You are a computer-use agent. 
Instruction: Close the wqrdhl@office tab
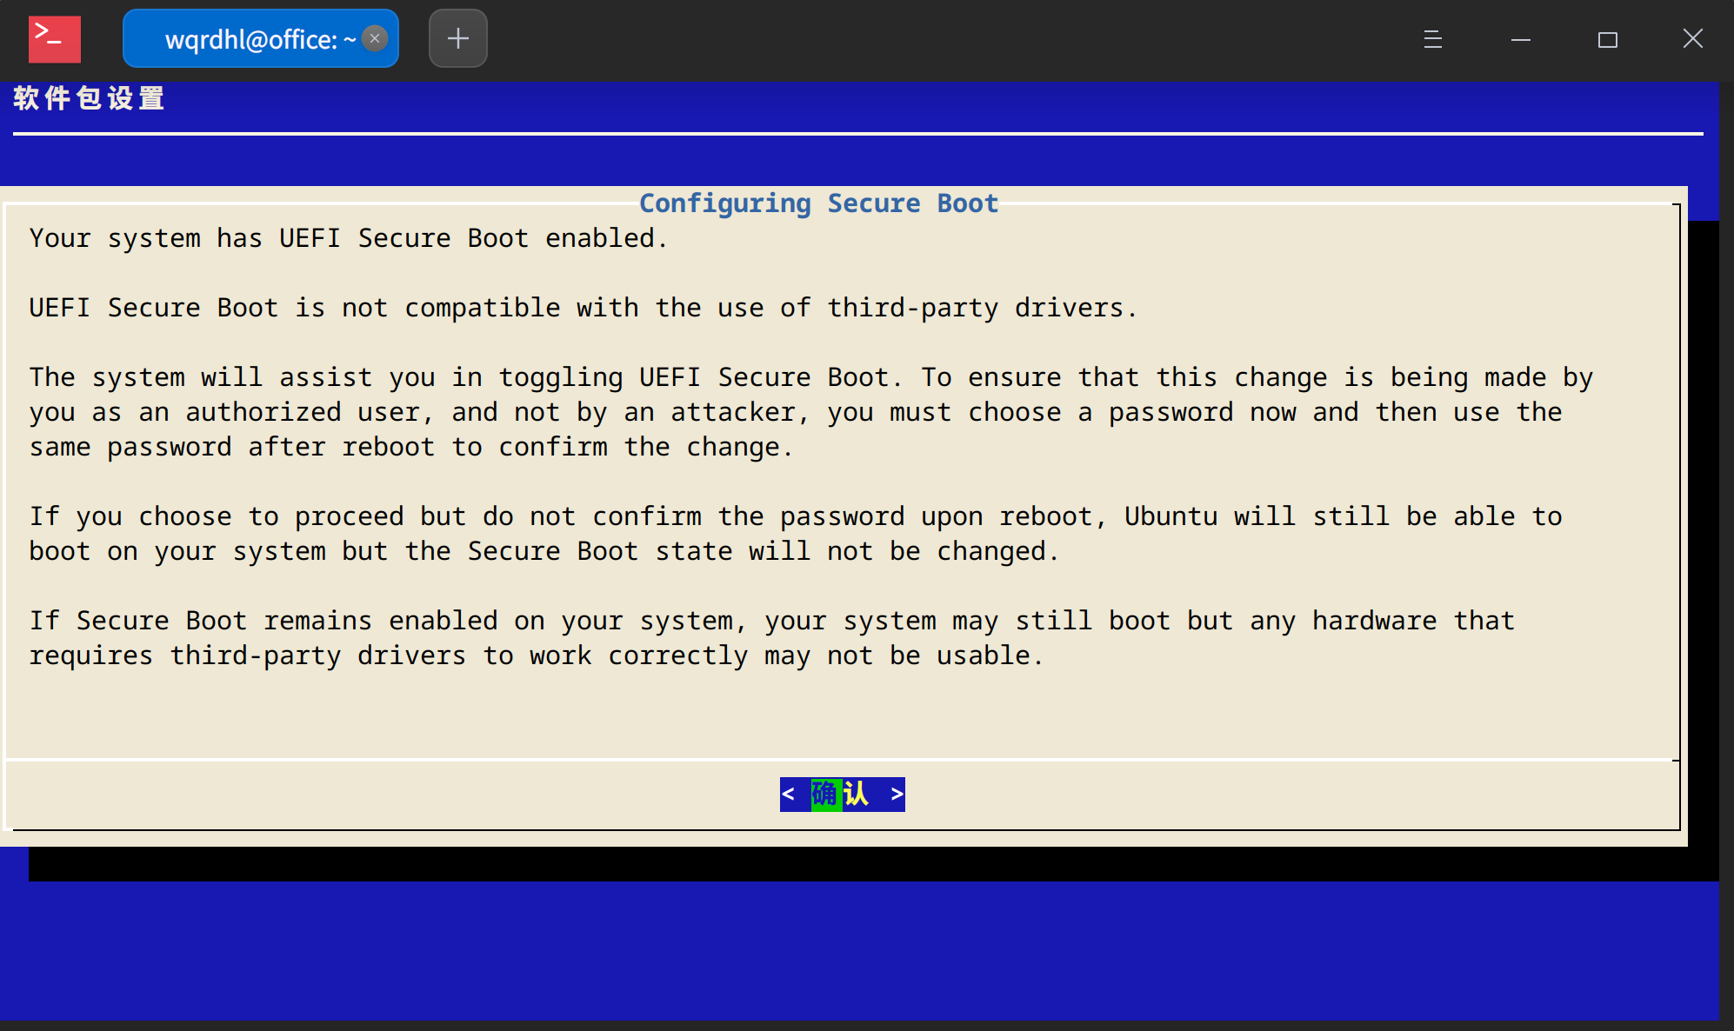375,38
